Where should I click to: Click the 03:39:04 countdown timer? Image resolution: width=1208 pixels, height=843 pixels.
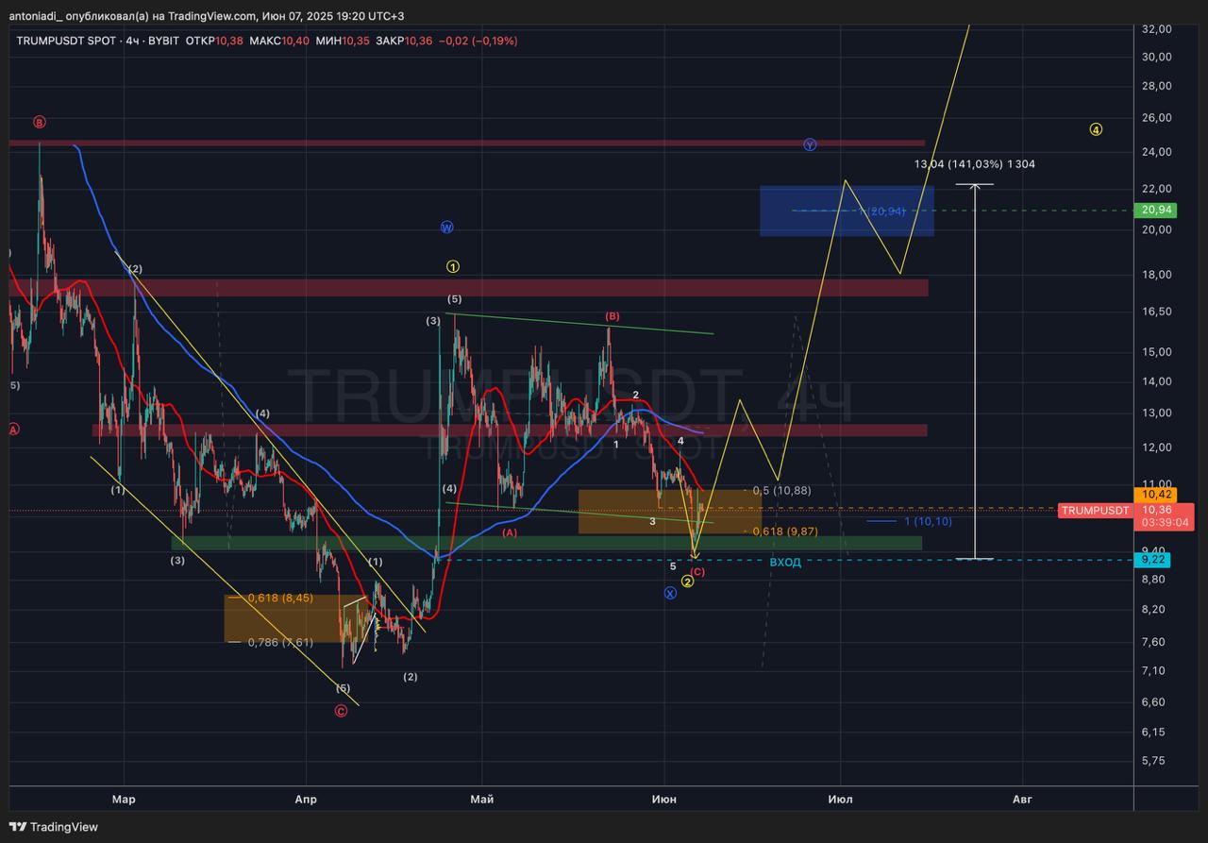pos(1164,522)
